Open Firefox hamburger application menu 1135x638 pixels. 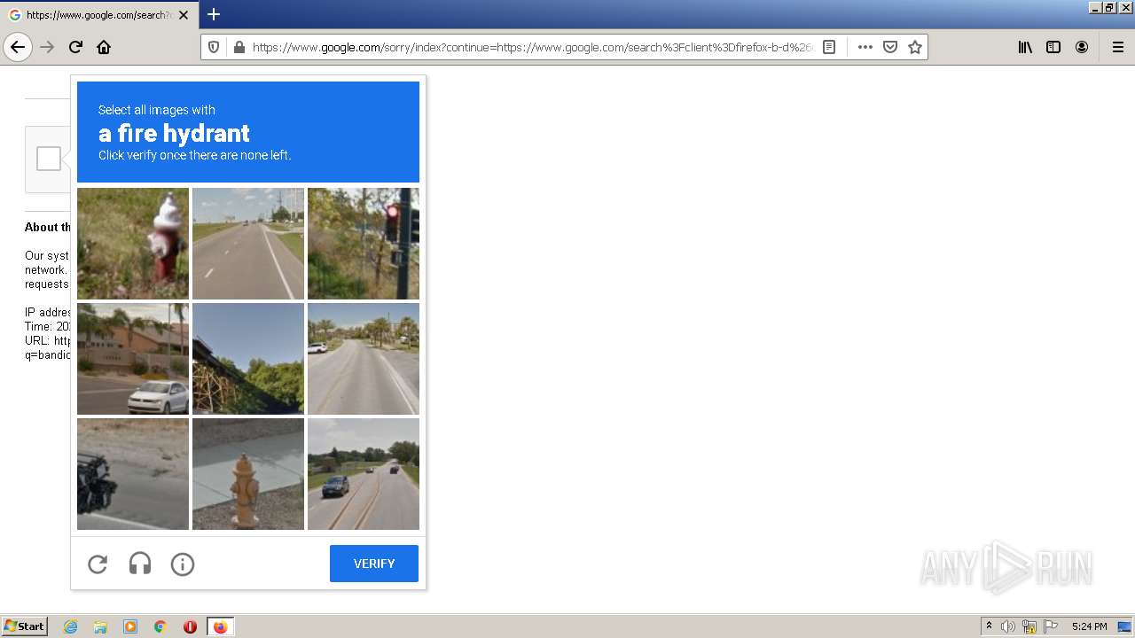(x=1118, y=47)
